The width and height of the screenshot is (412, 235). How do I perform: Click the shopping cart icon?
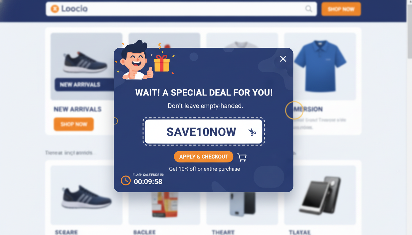click(242, 157)
